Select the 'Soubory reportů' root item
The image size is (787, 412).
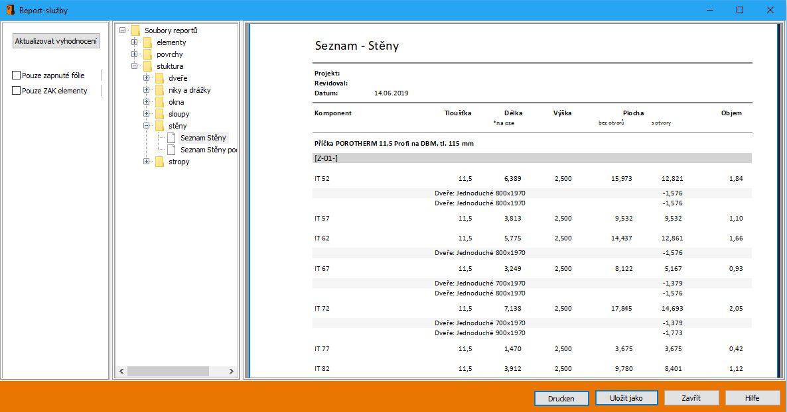171,30
